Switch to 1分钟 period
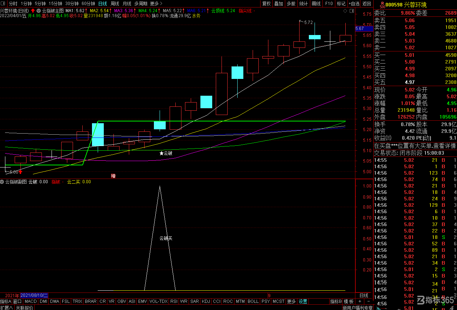Screen dimensions: 457x310 tap(26, 4)
